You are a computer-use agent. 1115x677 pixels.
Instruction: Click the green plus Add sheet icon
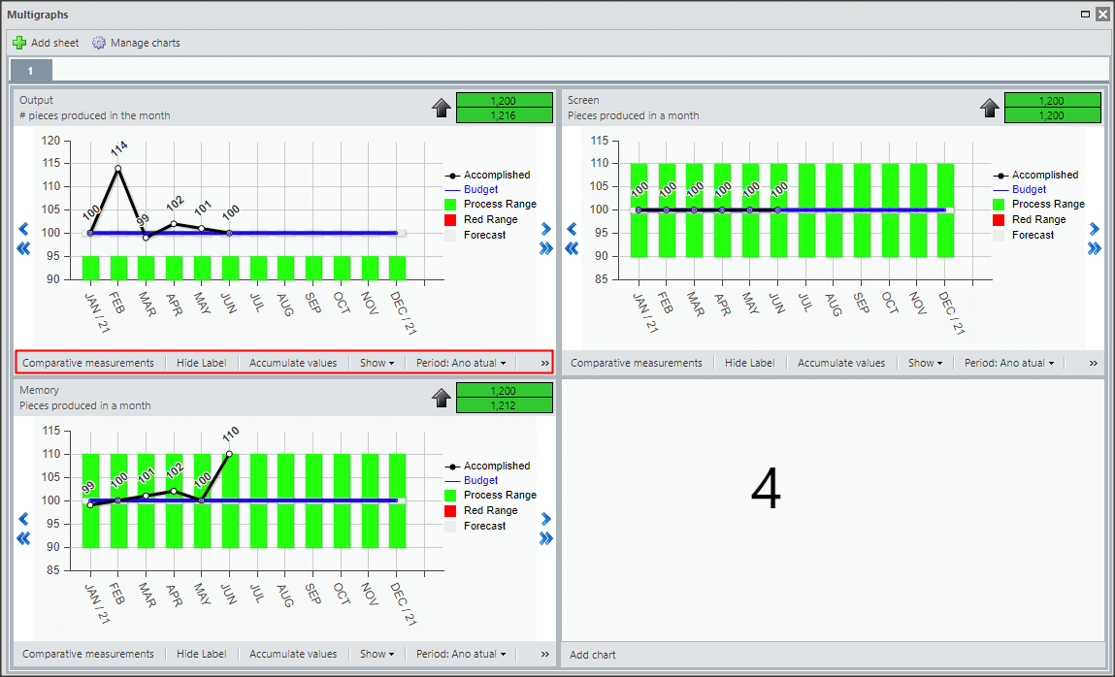(x=19, y=43)
